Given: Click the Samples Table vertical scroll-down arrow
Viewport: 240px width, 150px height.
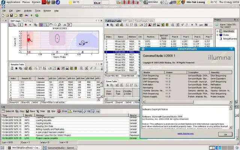Looking at the screenshot, I should coord(101,96).
